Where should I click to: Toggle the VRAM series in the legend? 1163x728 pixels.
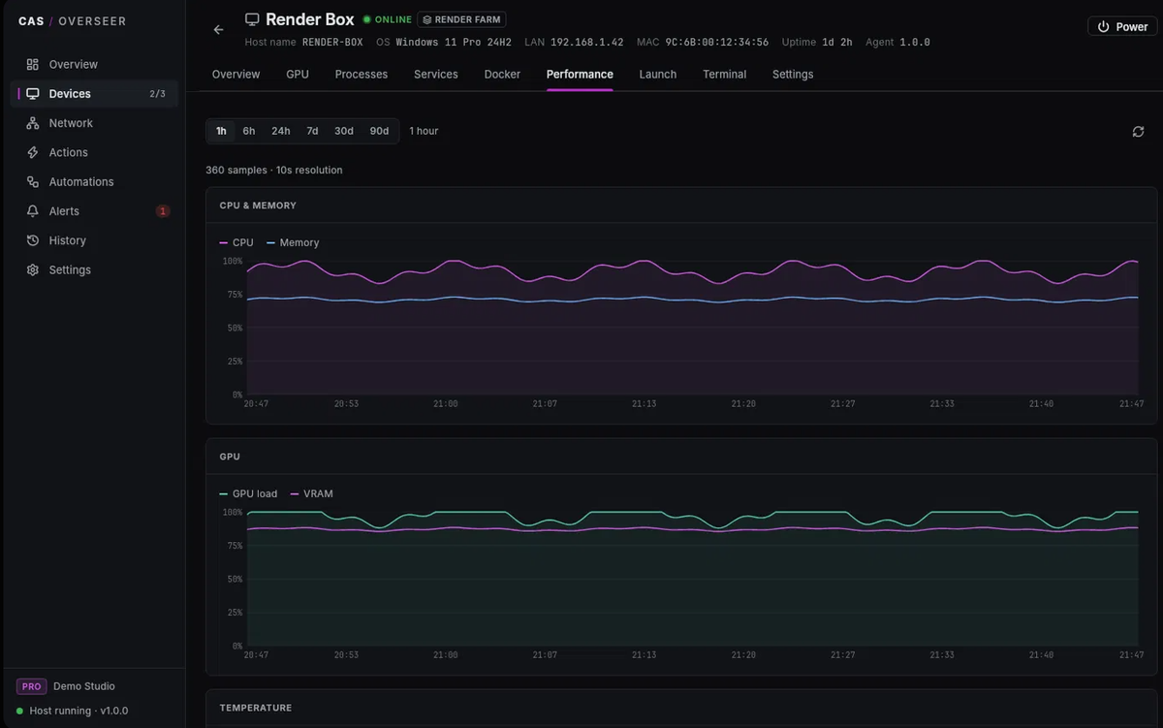(311, 493)
